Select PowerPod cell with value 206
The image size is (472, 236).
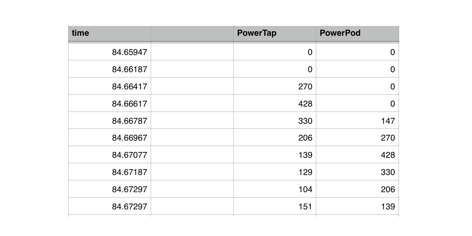(357, 189)
